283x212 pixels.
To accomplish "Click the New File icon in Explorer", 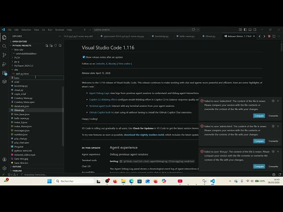I will click(x=47, y=45).
